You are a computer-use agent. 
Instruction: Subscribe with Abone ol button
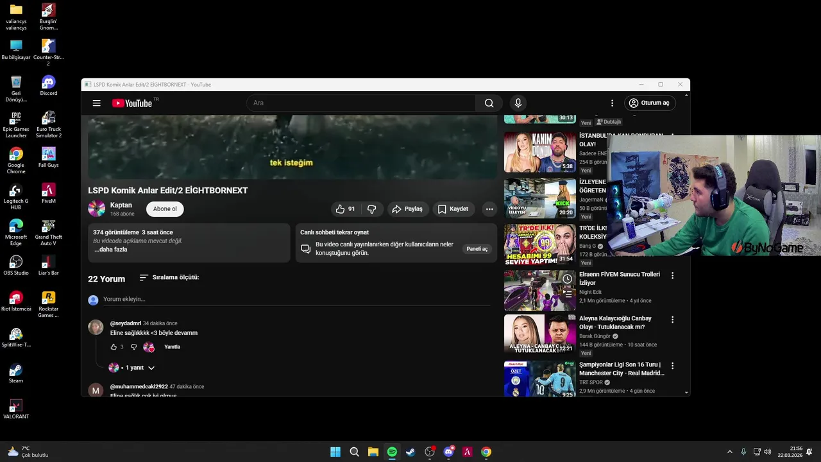pos(165,209)
